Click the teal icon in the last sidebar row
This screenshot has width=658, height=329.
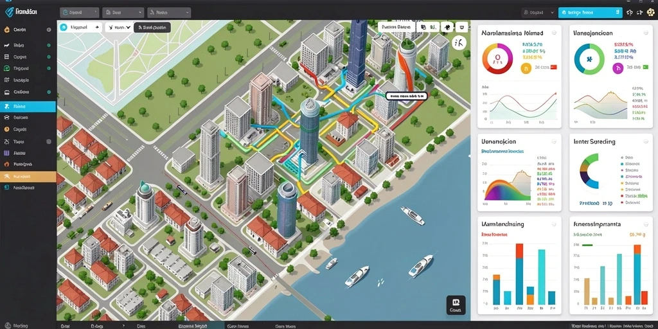[x=6, y=188]
